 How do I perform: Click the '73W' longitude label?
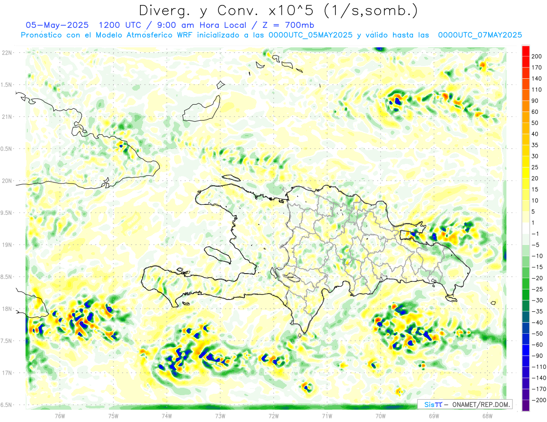tap(220, 416)
